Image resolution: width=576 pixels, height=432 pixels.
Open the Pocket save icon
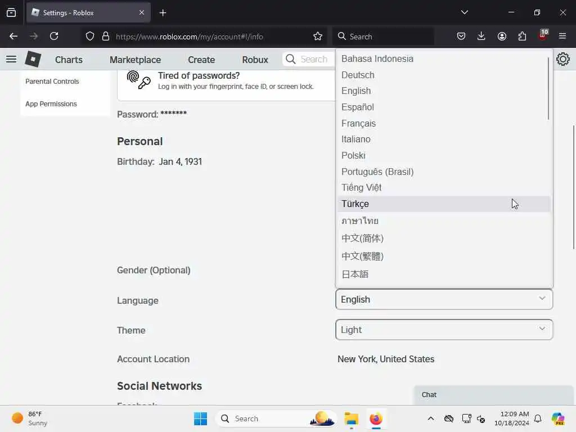pyautogui.click(x=461, y=37)
